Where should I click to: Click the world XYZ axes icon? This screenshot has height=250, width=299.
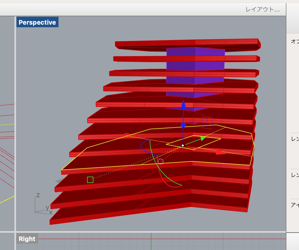(44, 204)
